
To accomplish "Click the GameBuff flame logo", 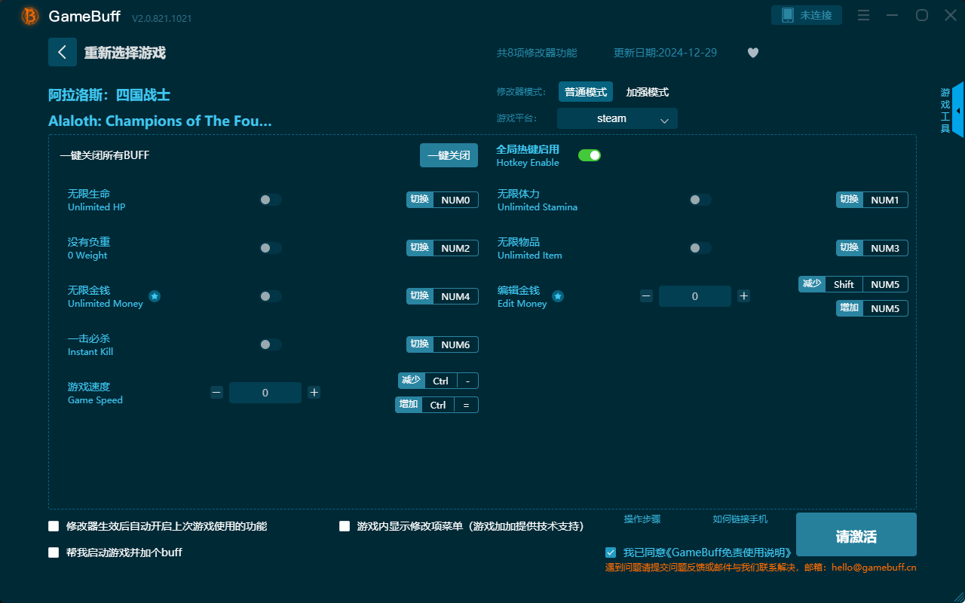I will [29, 15].
